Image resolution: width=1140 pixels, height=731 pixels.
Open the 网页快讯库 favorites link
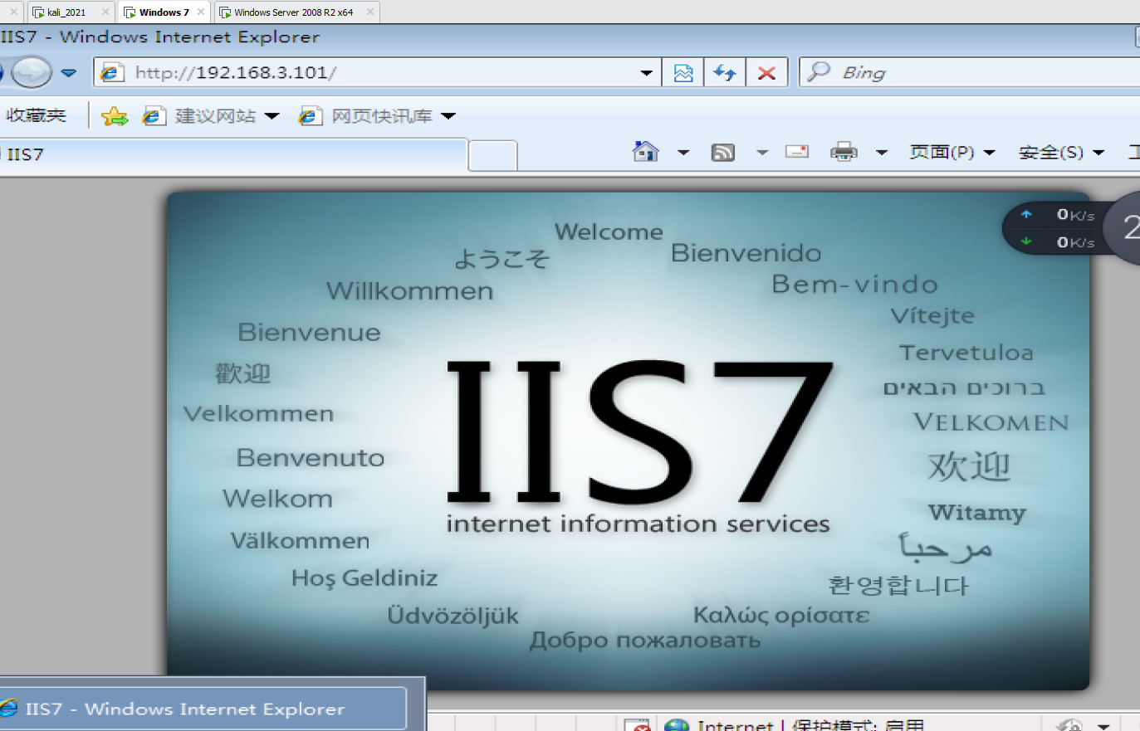point(366,116)
